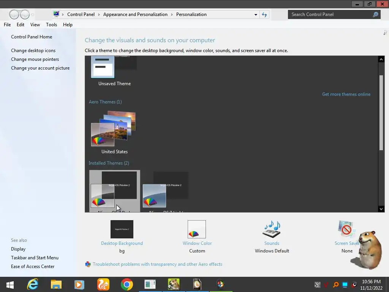
Task: Open Ease of Access Center link
Action: (33, 267)
